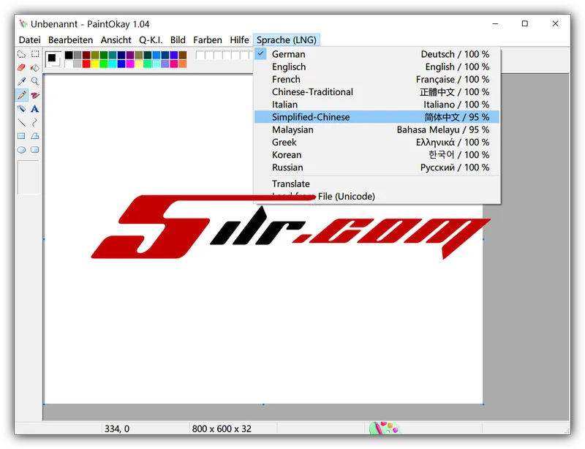Image resolution: width=585 pixels, height=449 pixels.
Task: Choose Italian language
Action: (x=377, y=105)
